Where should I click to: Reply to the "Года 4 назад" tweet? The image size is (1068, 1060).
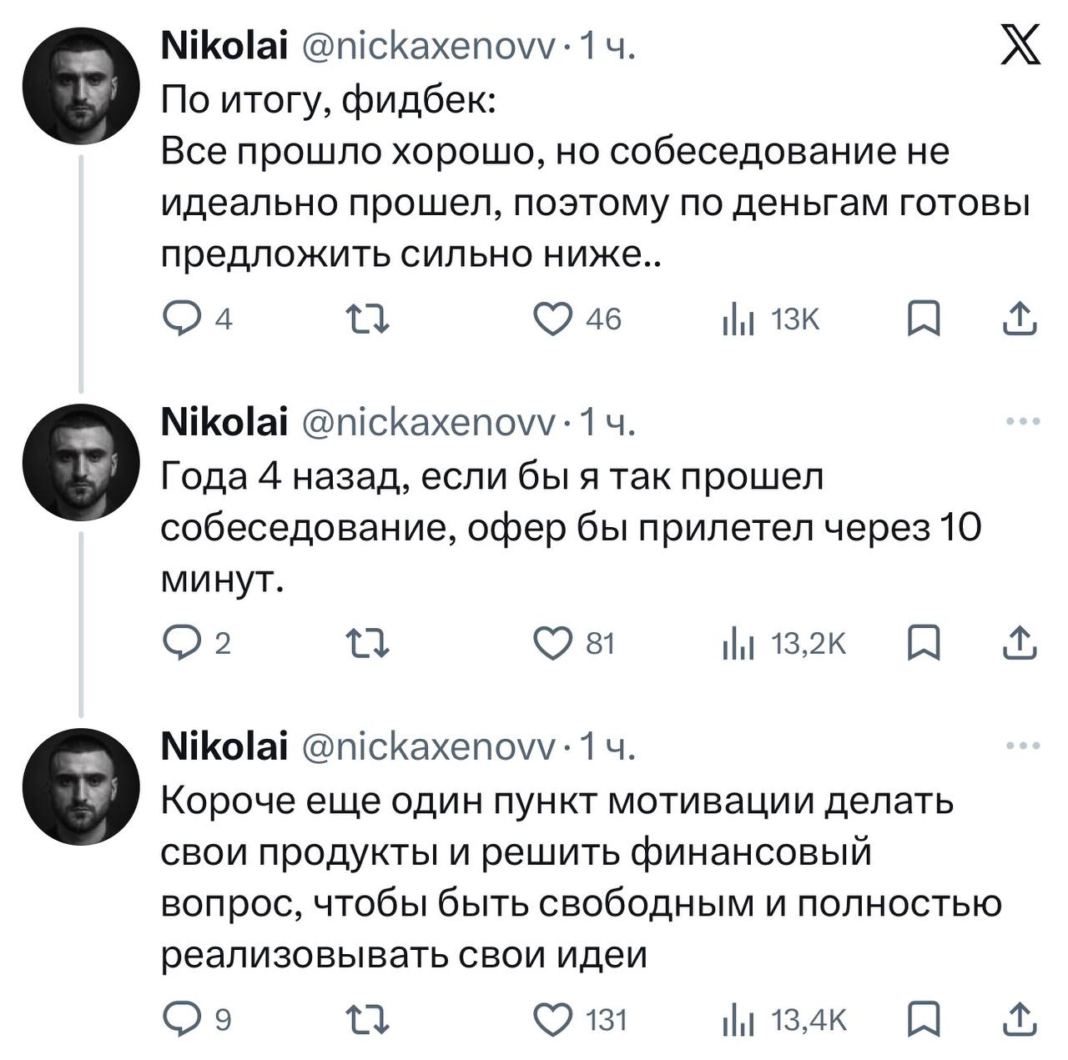[x=178, y=644]
